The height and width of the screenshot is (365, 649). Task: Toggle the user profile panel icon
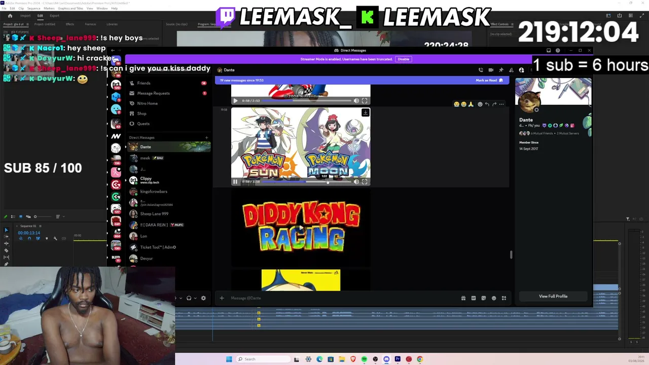(521, 70)
